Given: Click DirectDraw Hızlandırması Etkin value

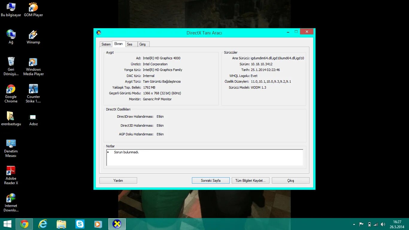Looking at the screenshot, I should [160, 116].
